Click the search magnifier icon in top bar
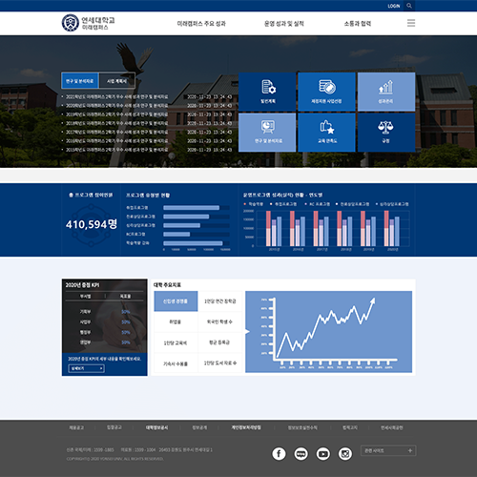This screenshot has height=477, width=477. tap(409, 6)
